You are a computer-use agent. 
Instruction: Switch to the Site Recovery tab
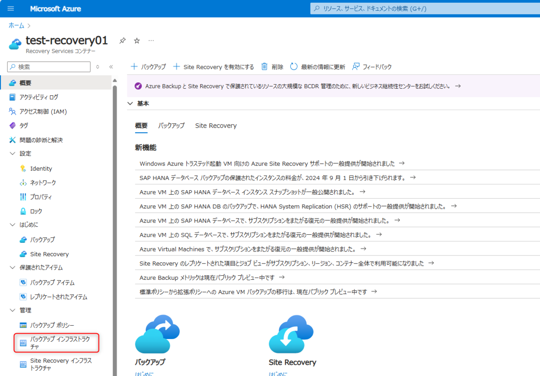(x=216, y=125)
